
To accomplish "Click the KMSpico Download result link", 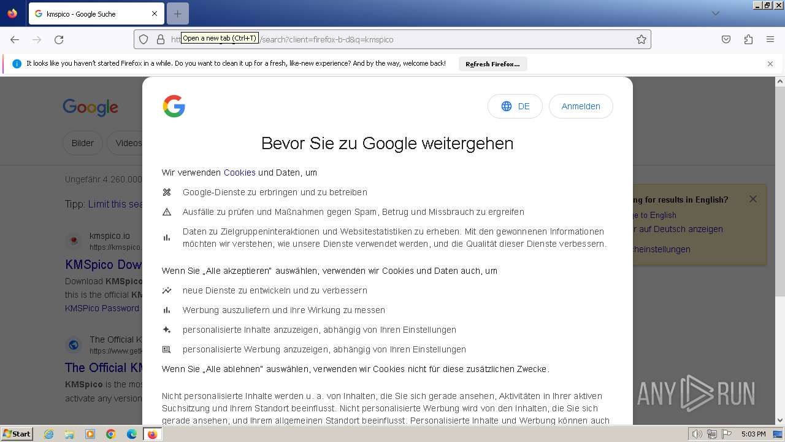I will (x=104, y=265).
